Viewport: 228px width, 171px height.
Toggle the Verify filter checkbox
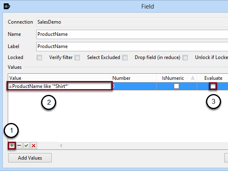click(x=77, y=57)
